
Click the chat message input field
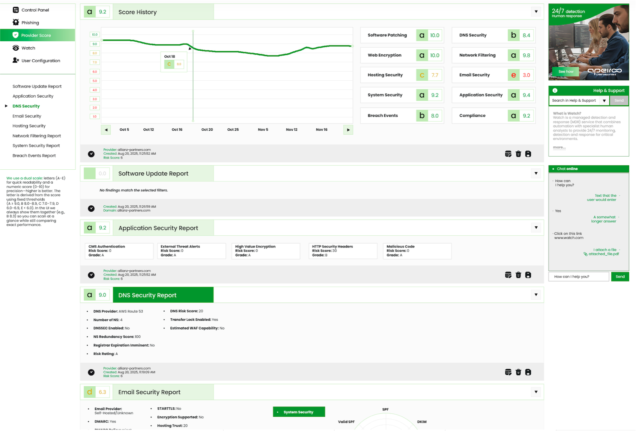(x=579, y=277)
